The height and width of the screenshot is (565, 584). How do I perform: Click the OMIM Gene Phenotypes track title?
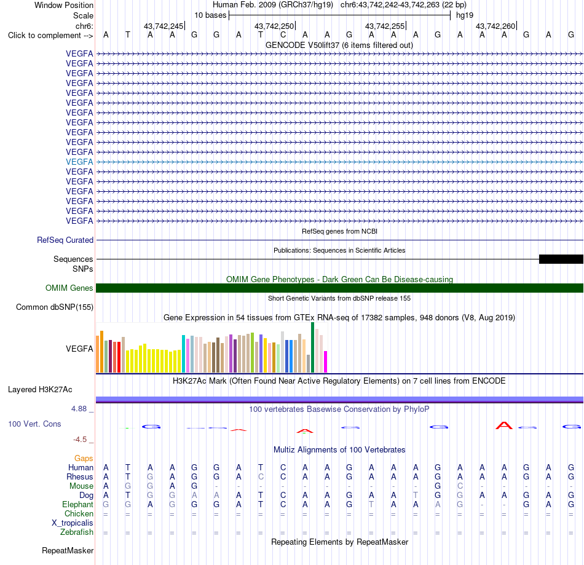[339, 279]
